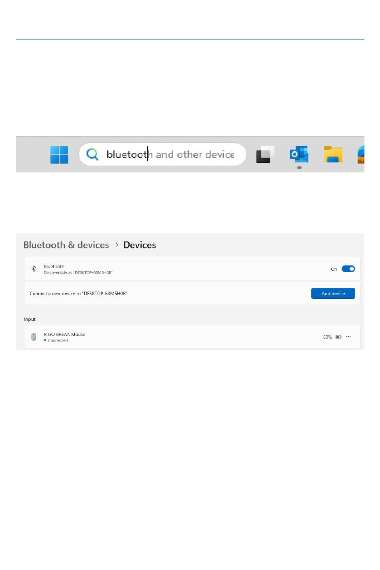380x570 pixels.
Task: Open File Explorer from the taskbar
Action: coord(333,154)
